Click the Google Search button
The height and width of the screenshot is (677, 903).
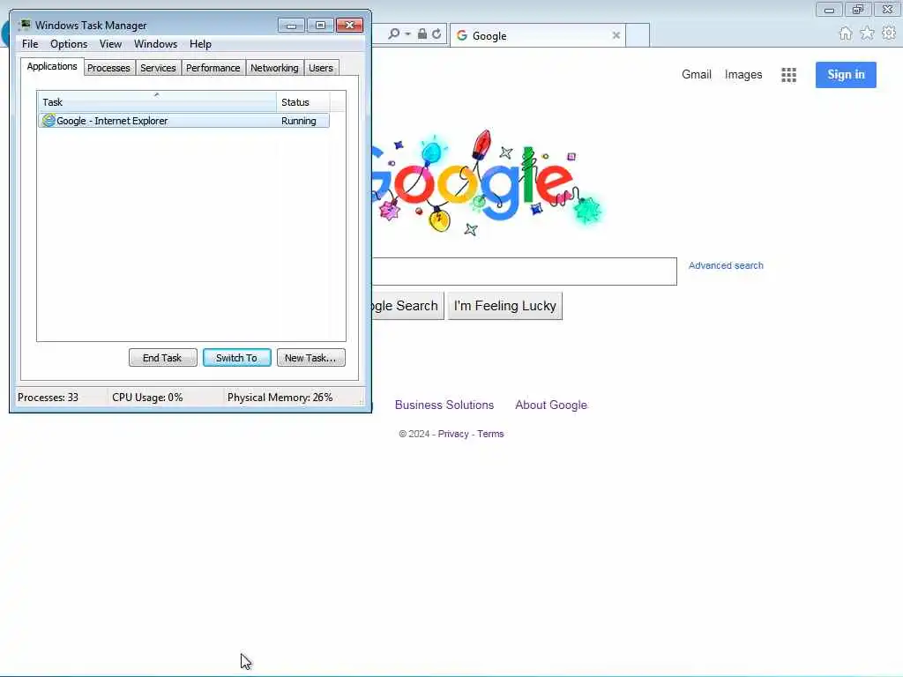[x=407, y=306]
